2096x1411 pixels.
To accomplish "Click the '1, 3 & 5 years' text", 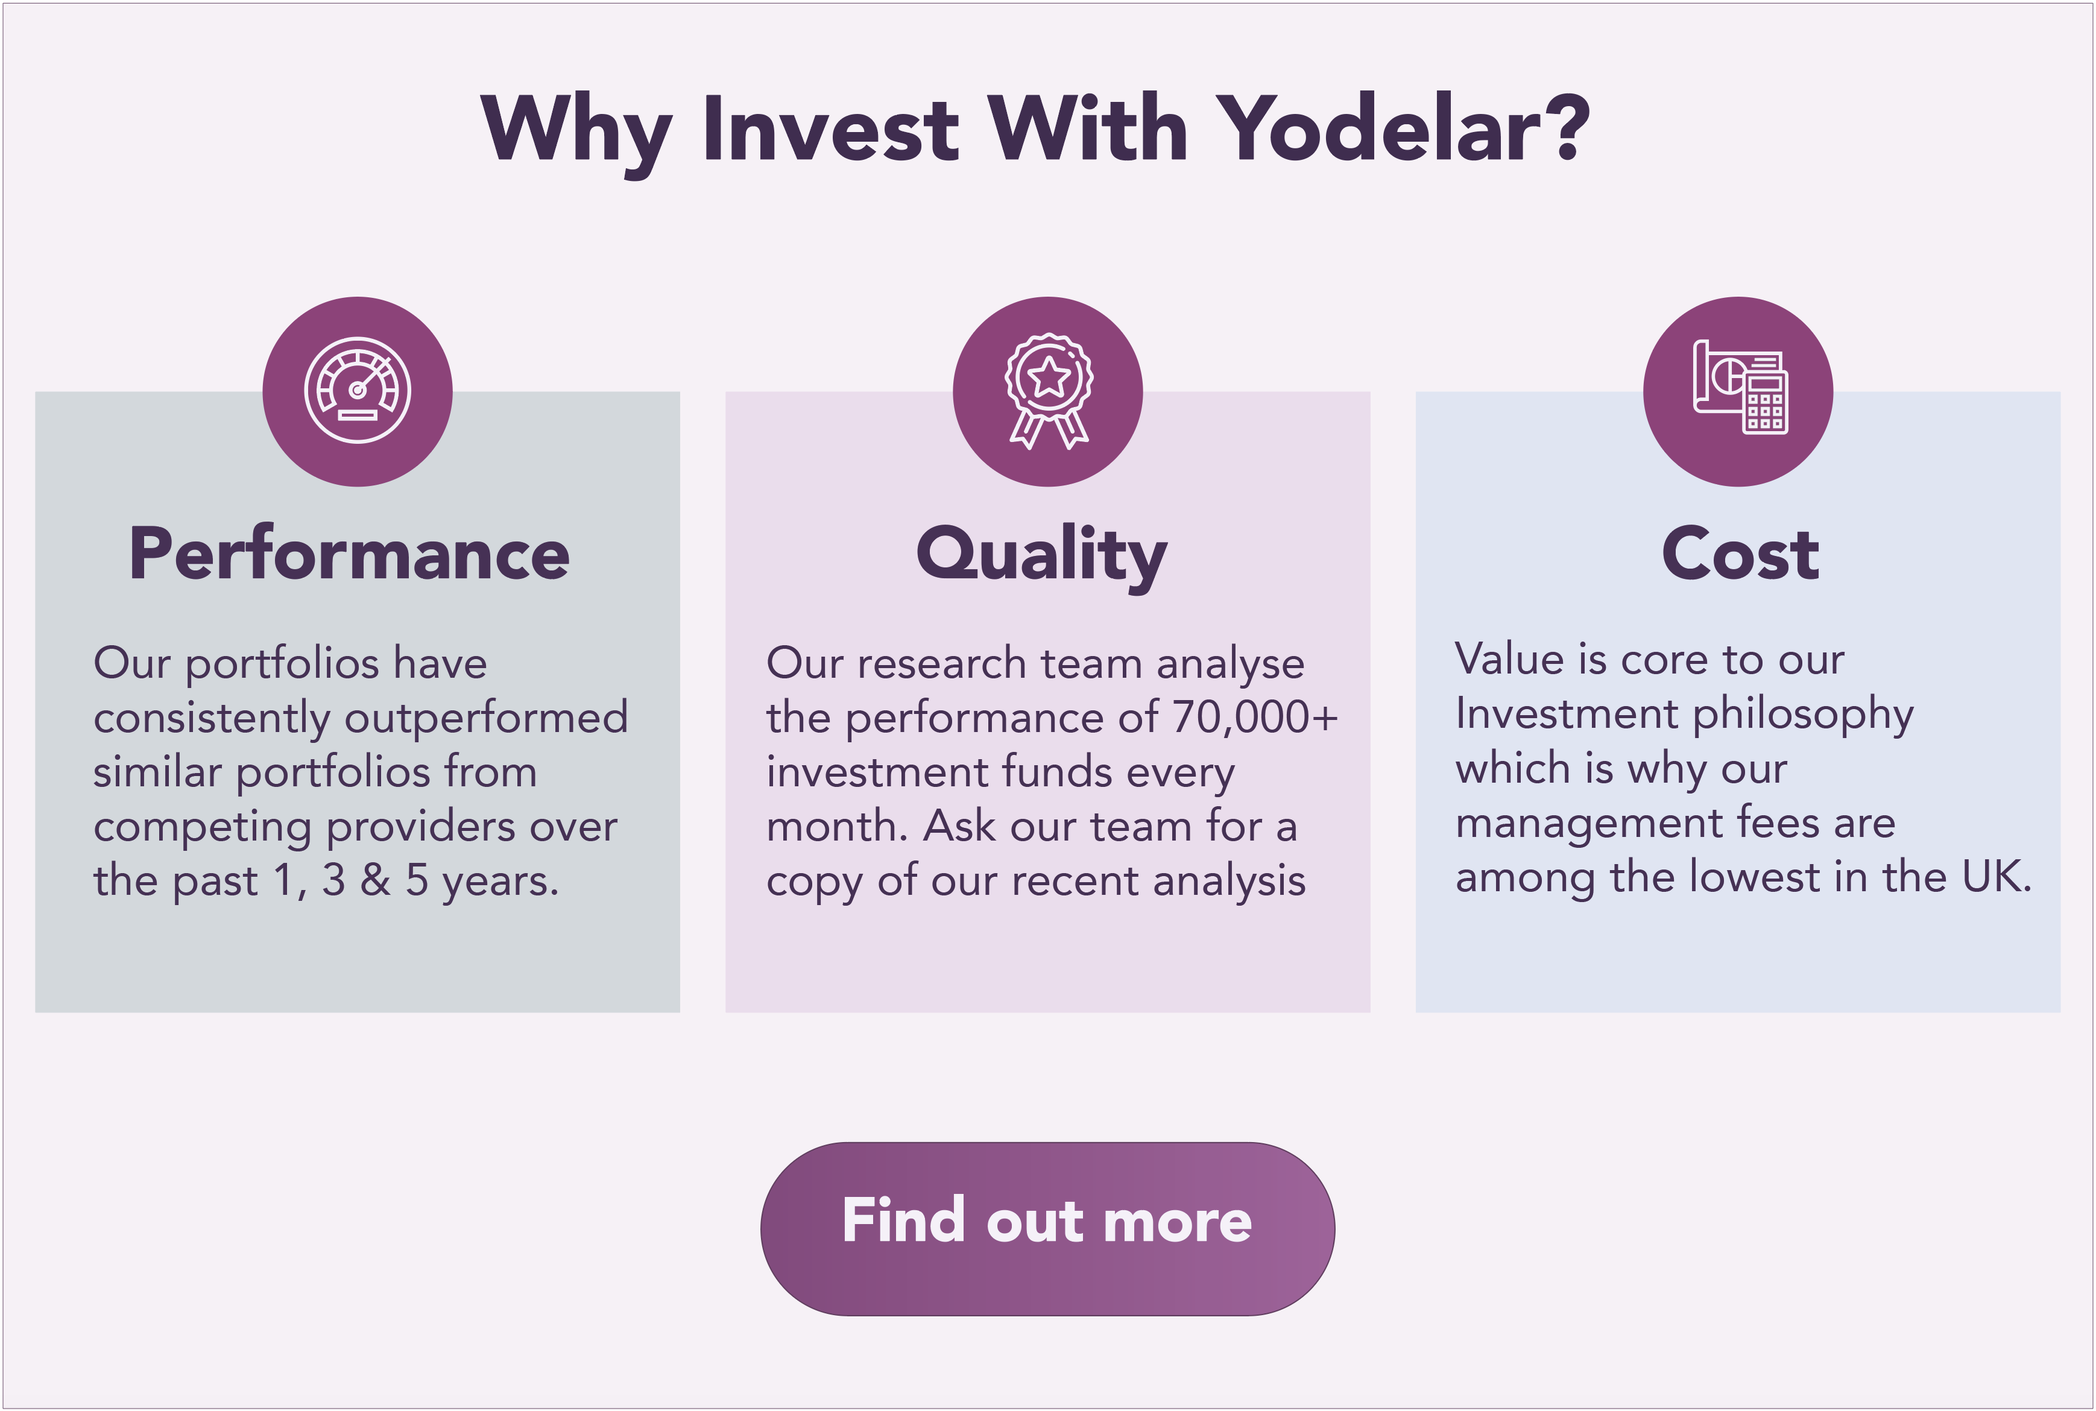I will pos(416,881).
